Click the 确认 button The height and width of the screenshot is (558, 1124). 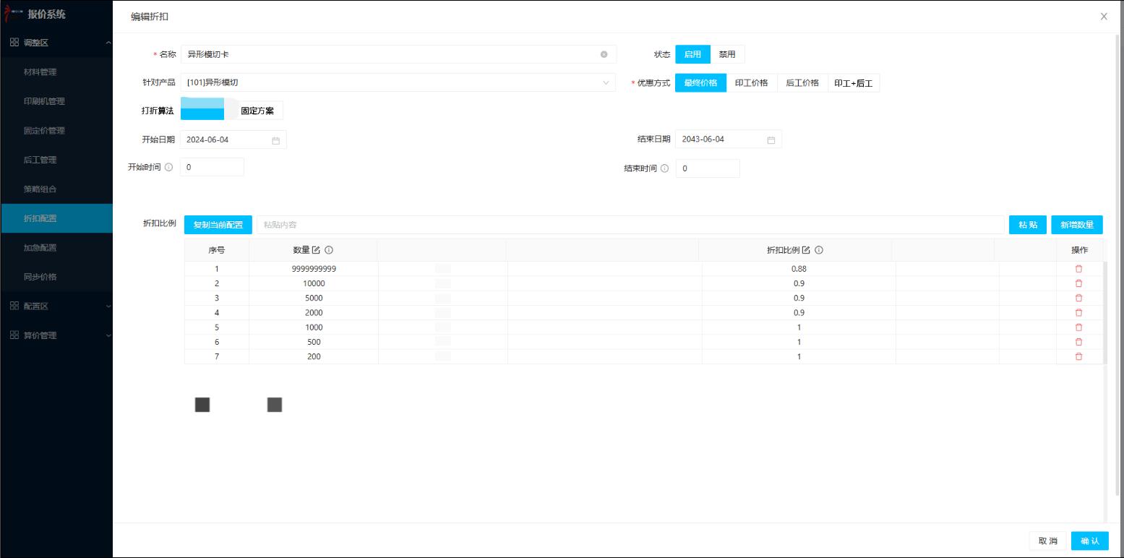point(1089,541)
